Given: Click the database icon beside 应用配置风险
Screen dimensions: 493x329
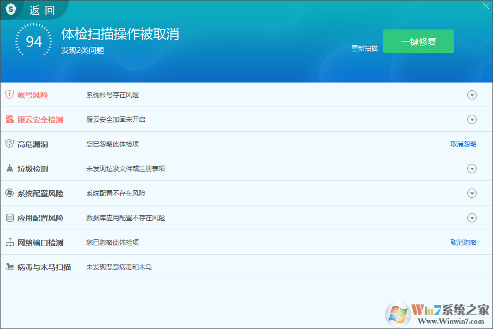Looking at the screenshot, I should [x=9, y=218].
